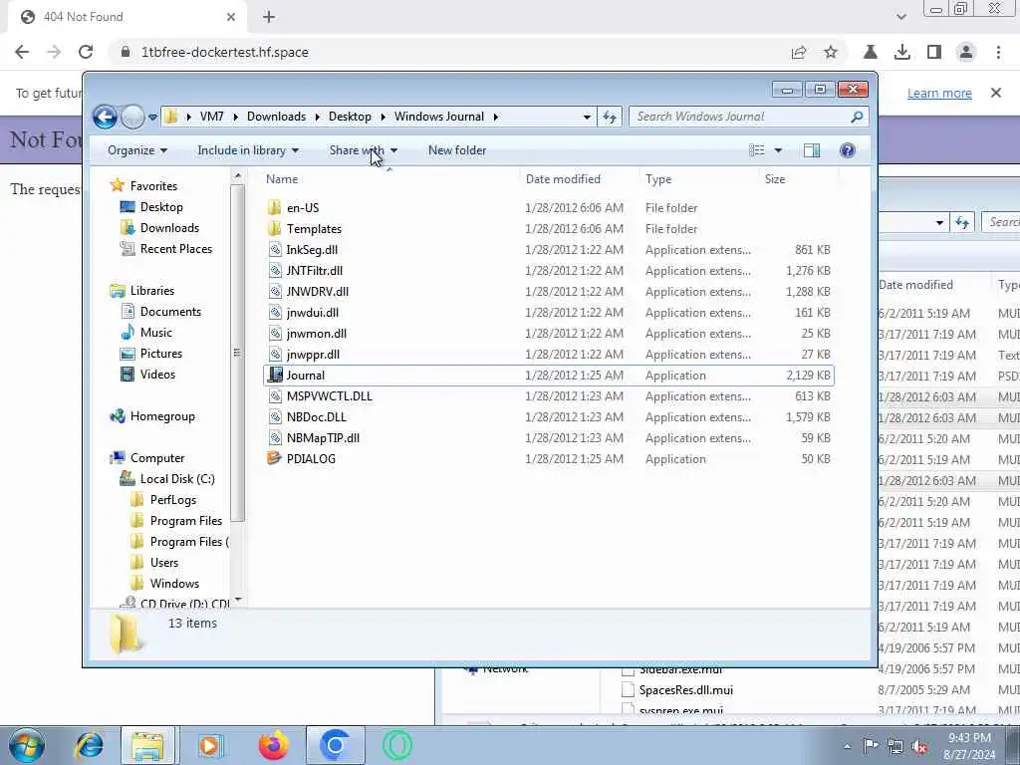1020x765 pixels.
Task: Open the view options dropdown arrow
Action: pyautogui.click(x=777, y=151)
